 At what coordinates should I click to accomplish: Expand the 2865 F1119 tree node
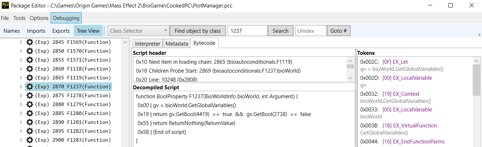pos(21,78)
